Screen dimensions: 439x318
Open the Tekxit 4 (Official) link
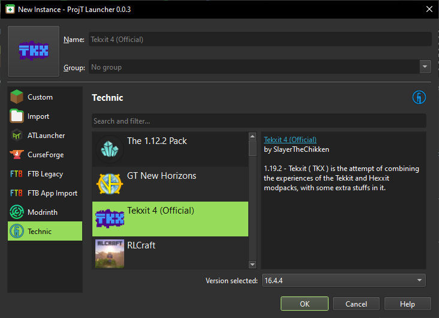290,140
